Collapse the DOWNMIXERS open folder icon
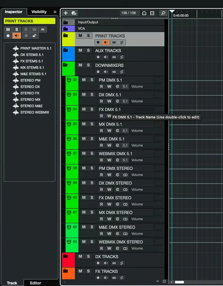This screenshot has height=286, width=223. pyautogui.click(x=65, y=65)
